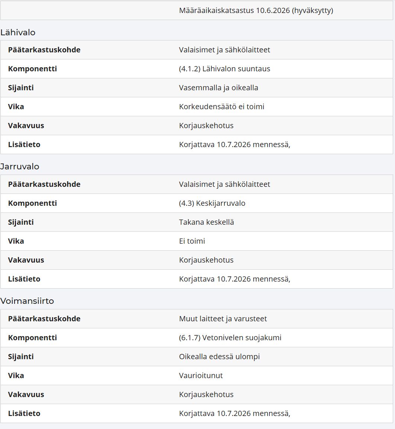Click Lisätieto label in Voimansiirto table
The width and height of the screenshot is (395, 429).
24,413
